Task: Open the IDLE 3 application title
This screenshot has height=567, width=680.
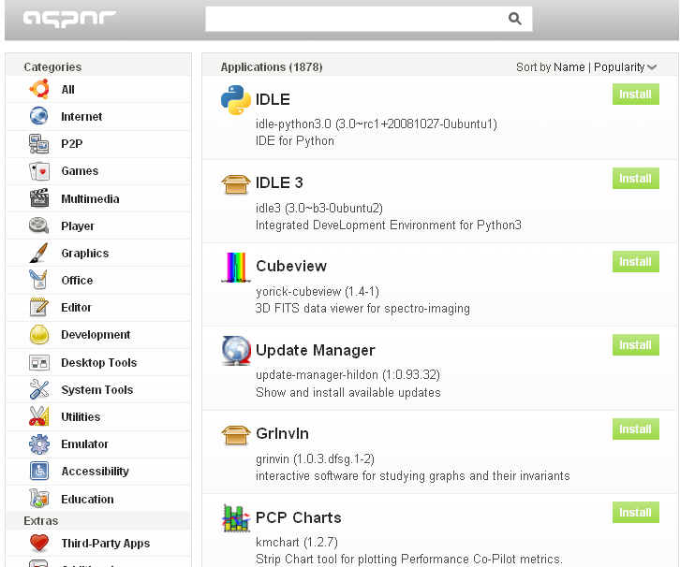Action: pyautogui.click(x=279, y=182)
